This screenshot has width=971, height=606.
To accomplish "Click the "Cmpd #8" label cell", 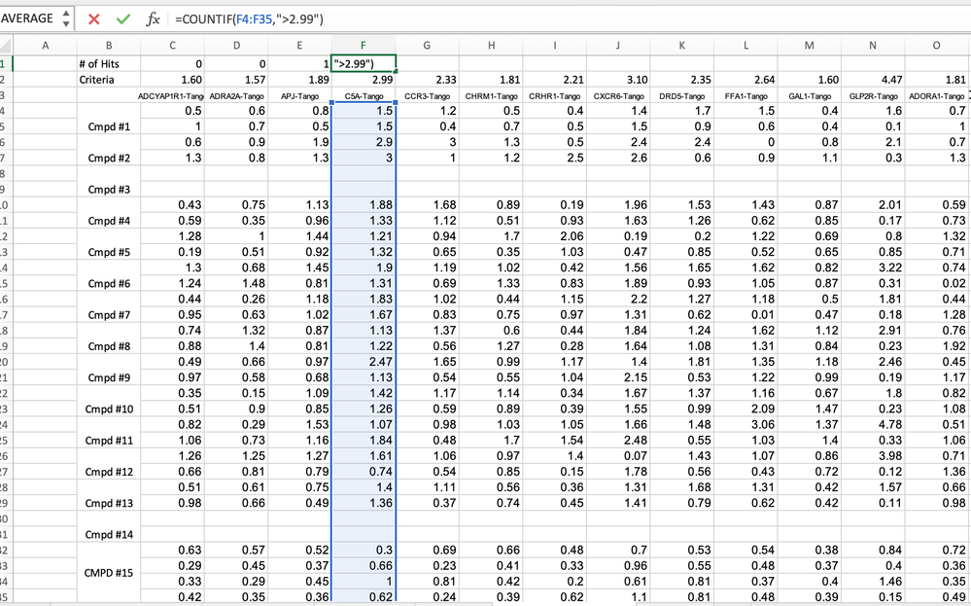I will pos(109,345).
